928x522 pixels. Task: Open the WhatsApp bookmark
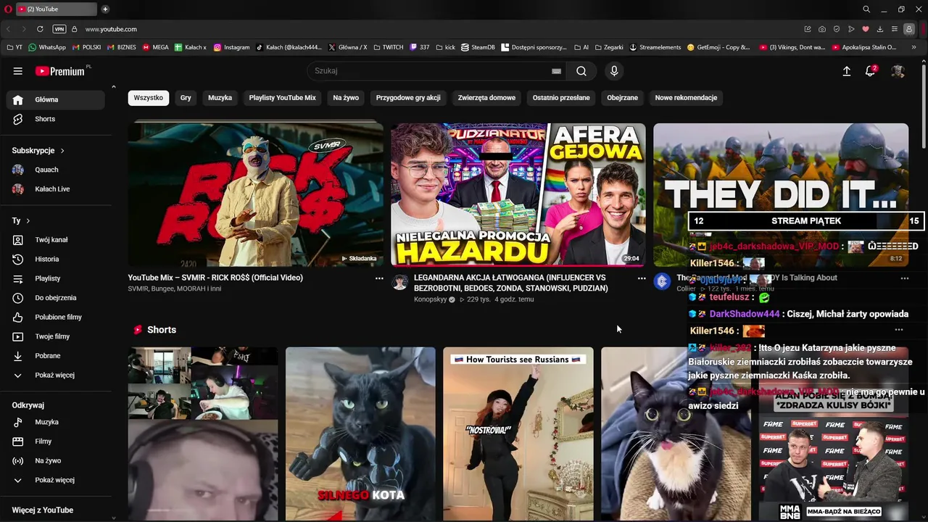pos(47,47)
